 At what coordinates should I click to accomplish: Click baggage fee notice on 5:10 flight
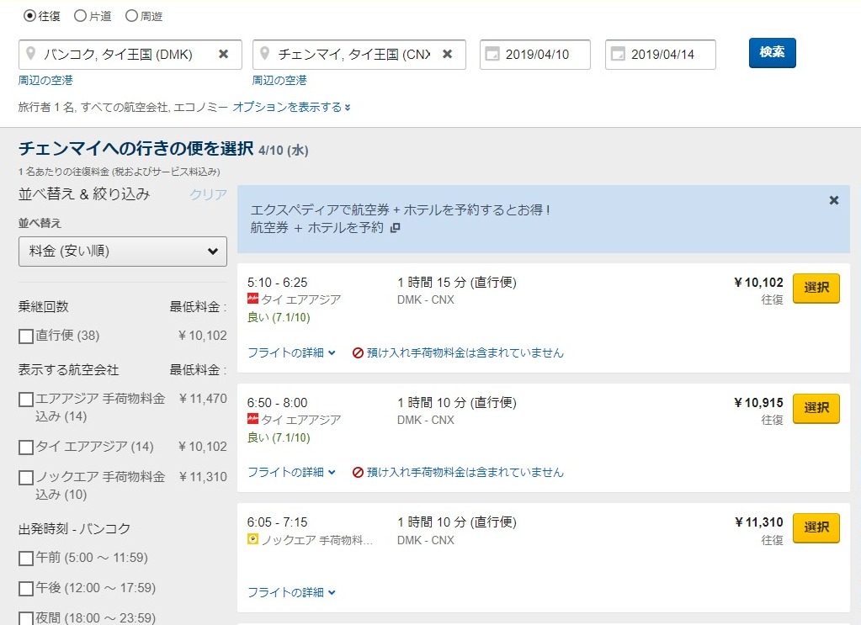pos(458,352)
